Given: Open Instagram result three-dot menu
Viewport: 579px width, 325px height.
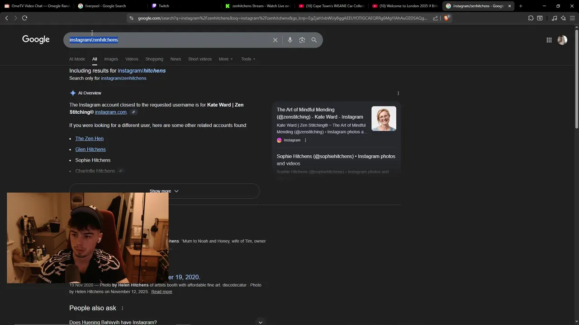Looking at the screenshot, I should [x=305, y=140].
